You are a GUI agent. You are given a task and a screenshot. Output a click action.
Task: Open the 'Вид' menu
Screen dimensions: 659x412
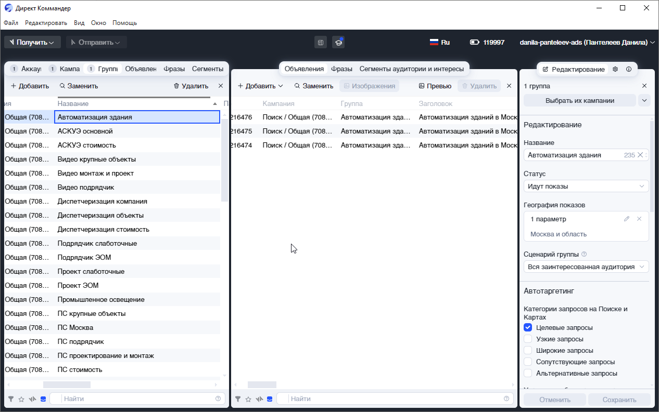click(79, 23)
